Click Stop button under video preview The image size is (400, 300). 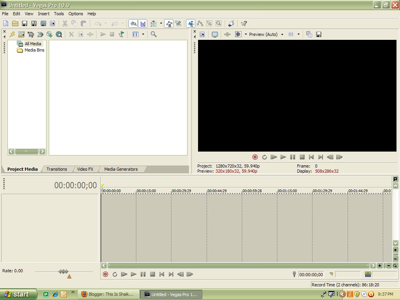pyautogui.click(x=302, y=157)
